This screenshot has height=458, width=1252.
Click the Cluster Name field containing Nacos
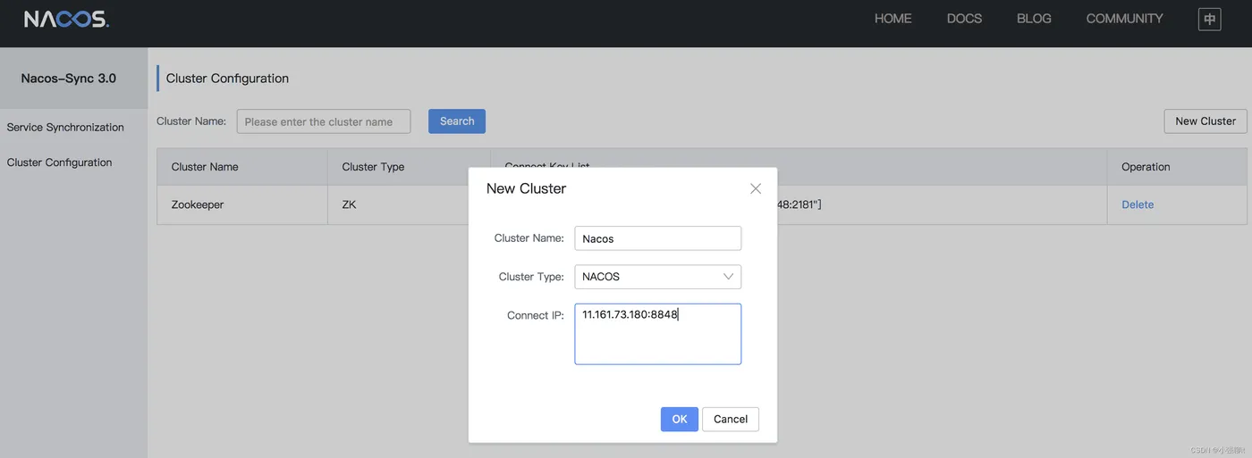[657, 238]
